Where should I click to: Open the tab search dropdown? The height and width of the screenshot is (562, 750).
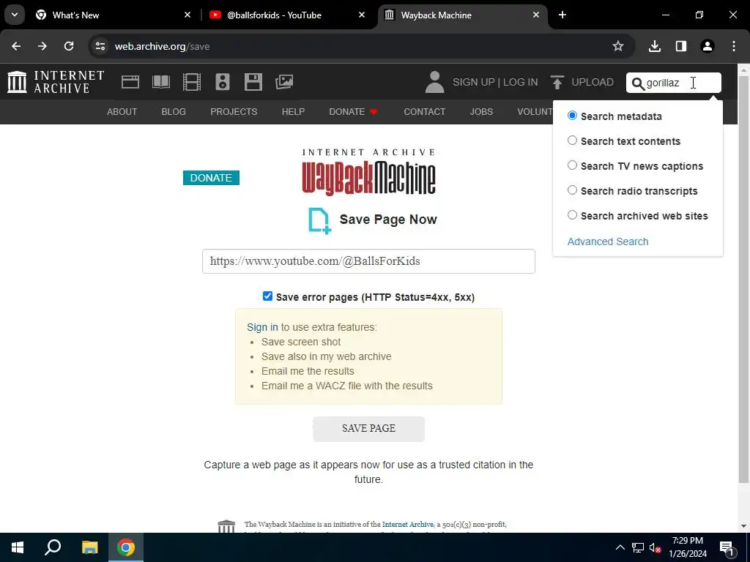[x=15, y=15]
